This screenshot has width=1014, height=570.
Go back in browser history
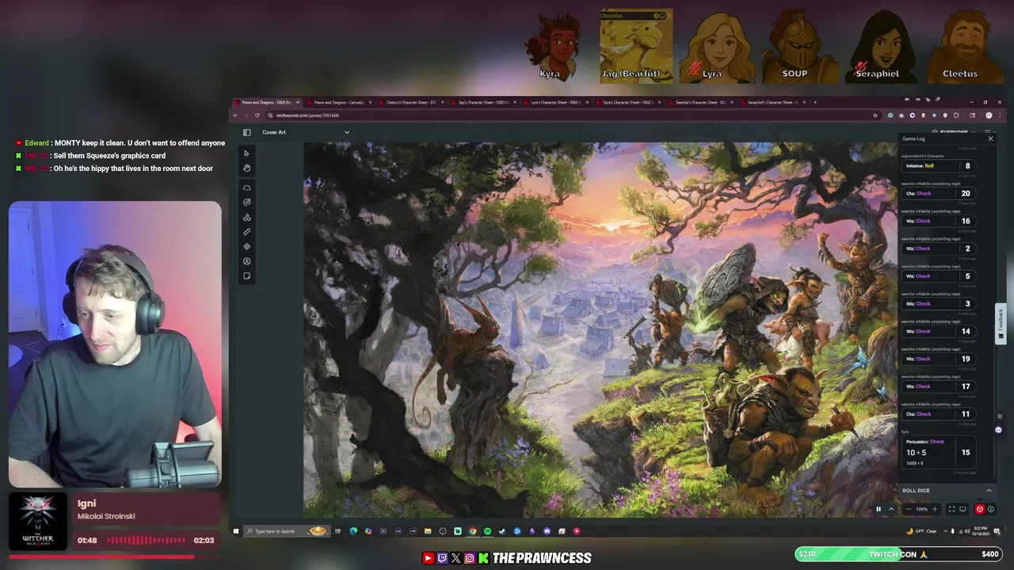[x=235, y=116]
